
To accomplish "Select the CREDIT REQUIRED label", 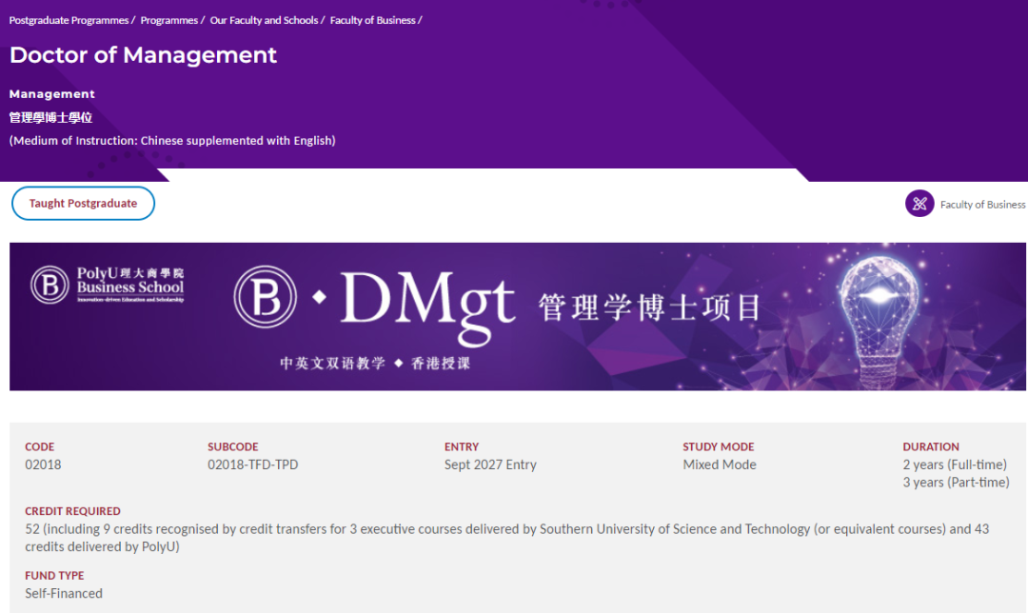I will (72, 511).
